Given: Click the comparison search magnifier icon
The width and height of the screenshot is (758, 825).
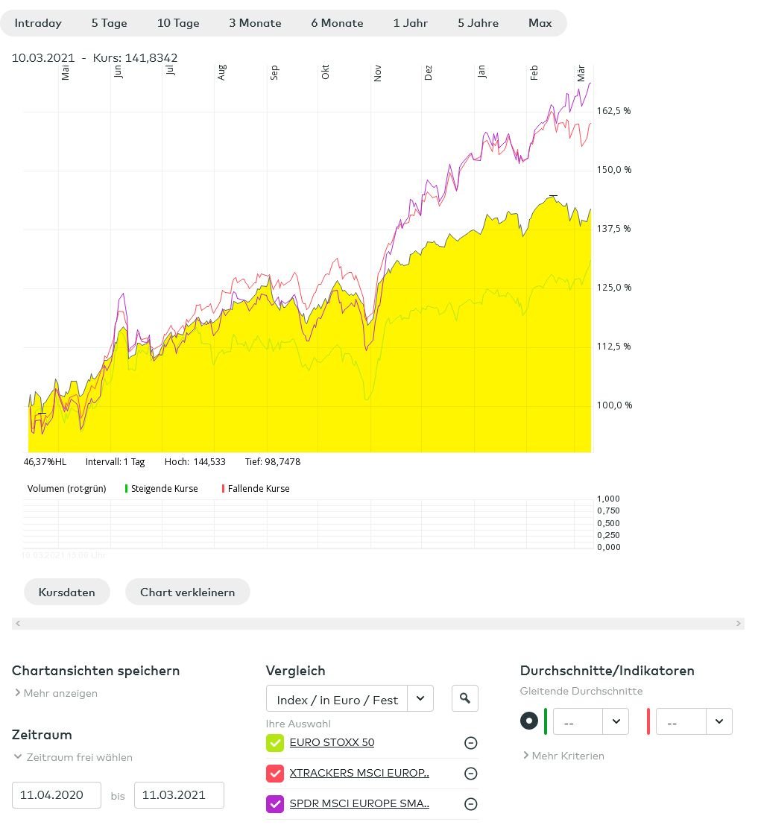Looking at the screenshot, I should (465, 698).
